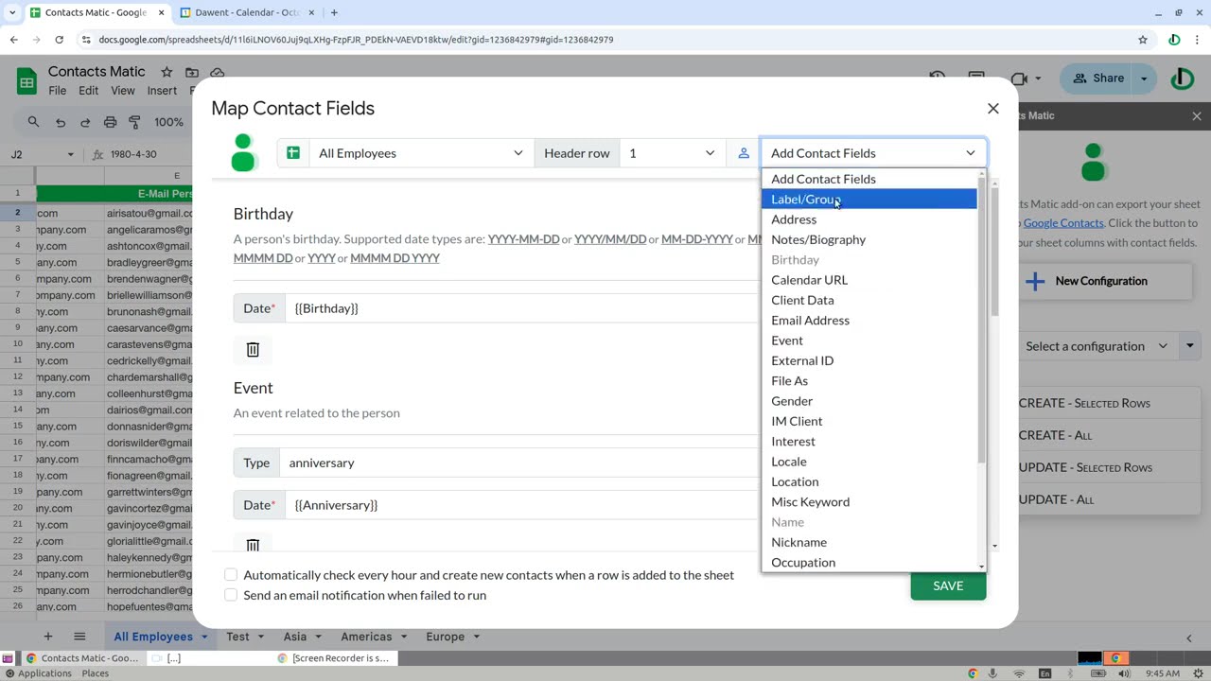Switch to the Americas sheet tab
Viewport: 1211px width, 681px height.
click(x=366, y=637)
